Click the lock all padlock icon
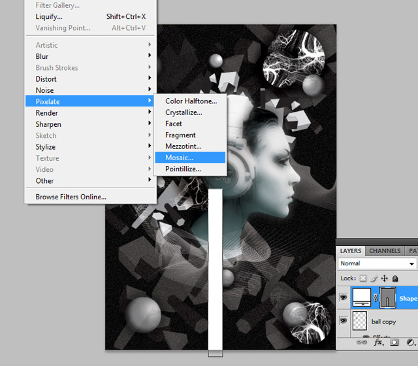The height and width of the screenshot is (366, 418). point(394,278)
